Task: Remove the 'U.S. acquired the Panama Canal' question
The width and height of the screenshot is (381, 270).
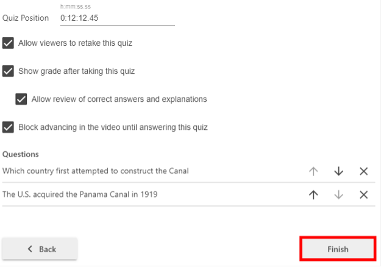Action: (363, 195)
